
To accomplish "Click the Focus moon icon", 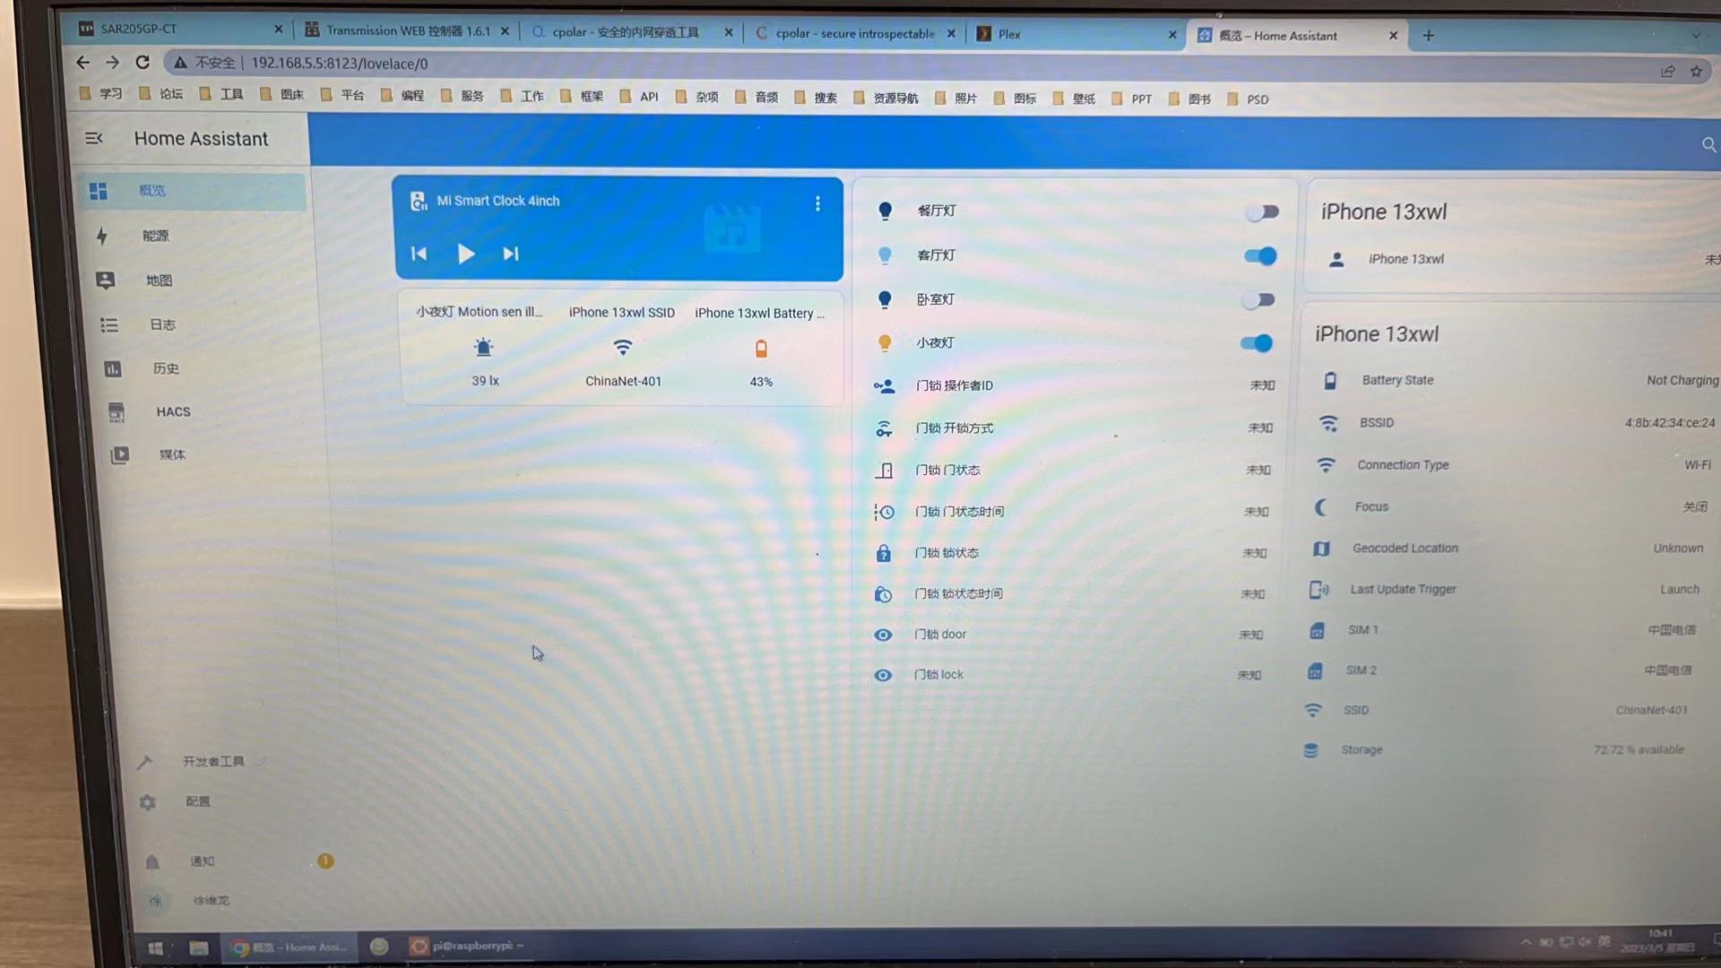I will (1322, 507).
